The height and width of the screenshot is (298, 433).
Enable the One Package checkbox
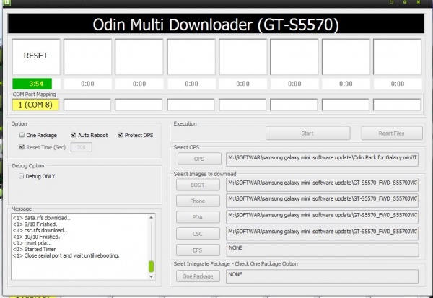point(22,135)
